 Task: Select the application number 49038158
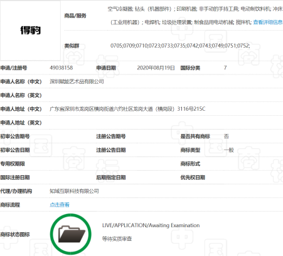point(61,68)
